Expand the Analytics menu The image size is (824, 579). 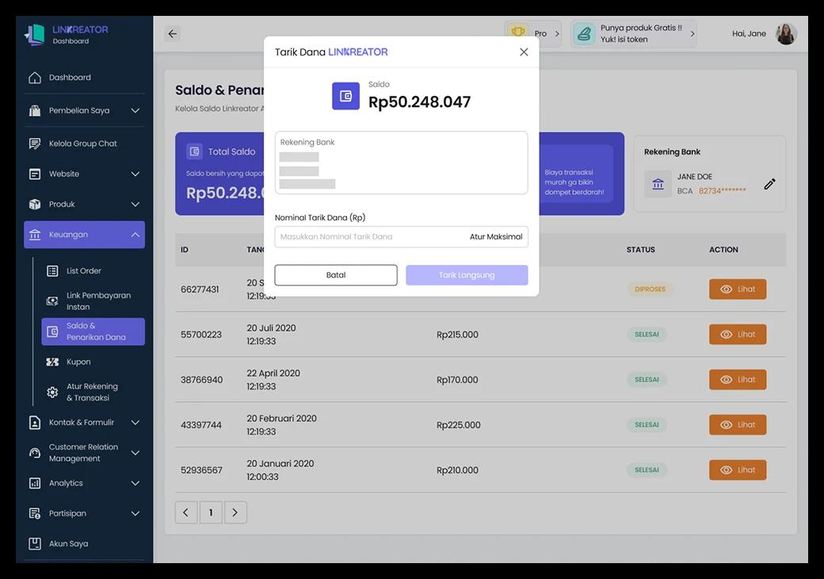tap(135, 483)
